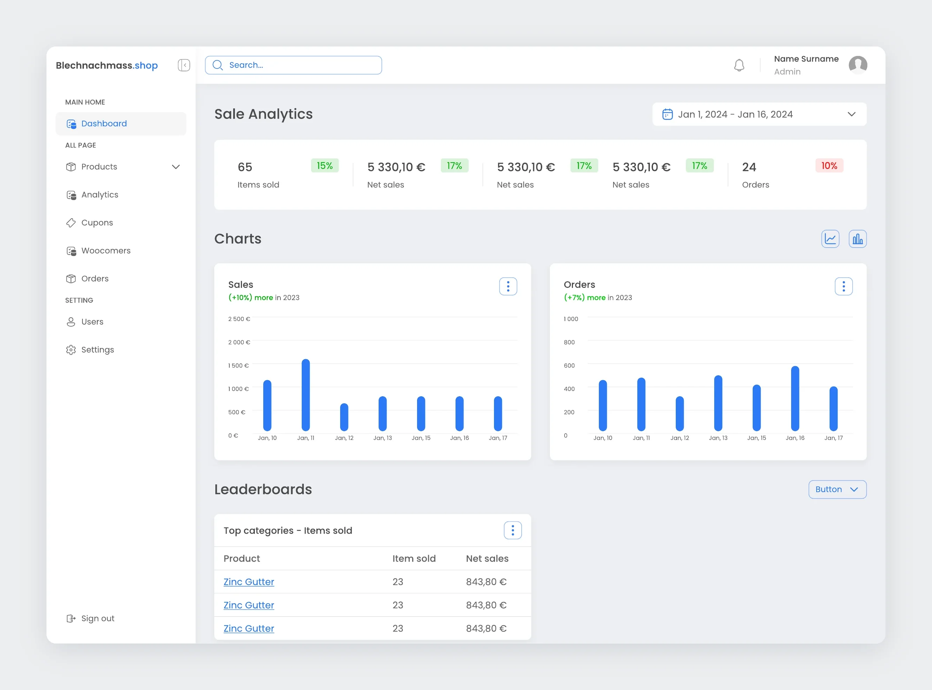Image resolution: width=932 pixels, height=690 pixels.
Task: Click the calendar icon in date range
Action: (x=667, y=114)
